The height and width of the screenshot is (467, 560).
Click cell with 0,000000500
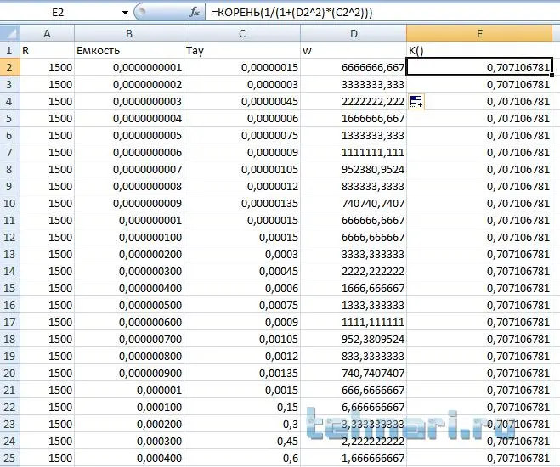[x=129, y=306]
